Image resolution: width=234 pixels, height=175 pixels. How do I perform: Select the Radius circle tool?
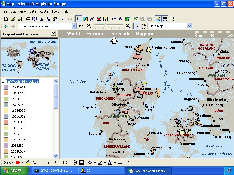[75, 163]
